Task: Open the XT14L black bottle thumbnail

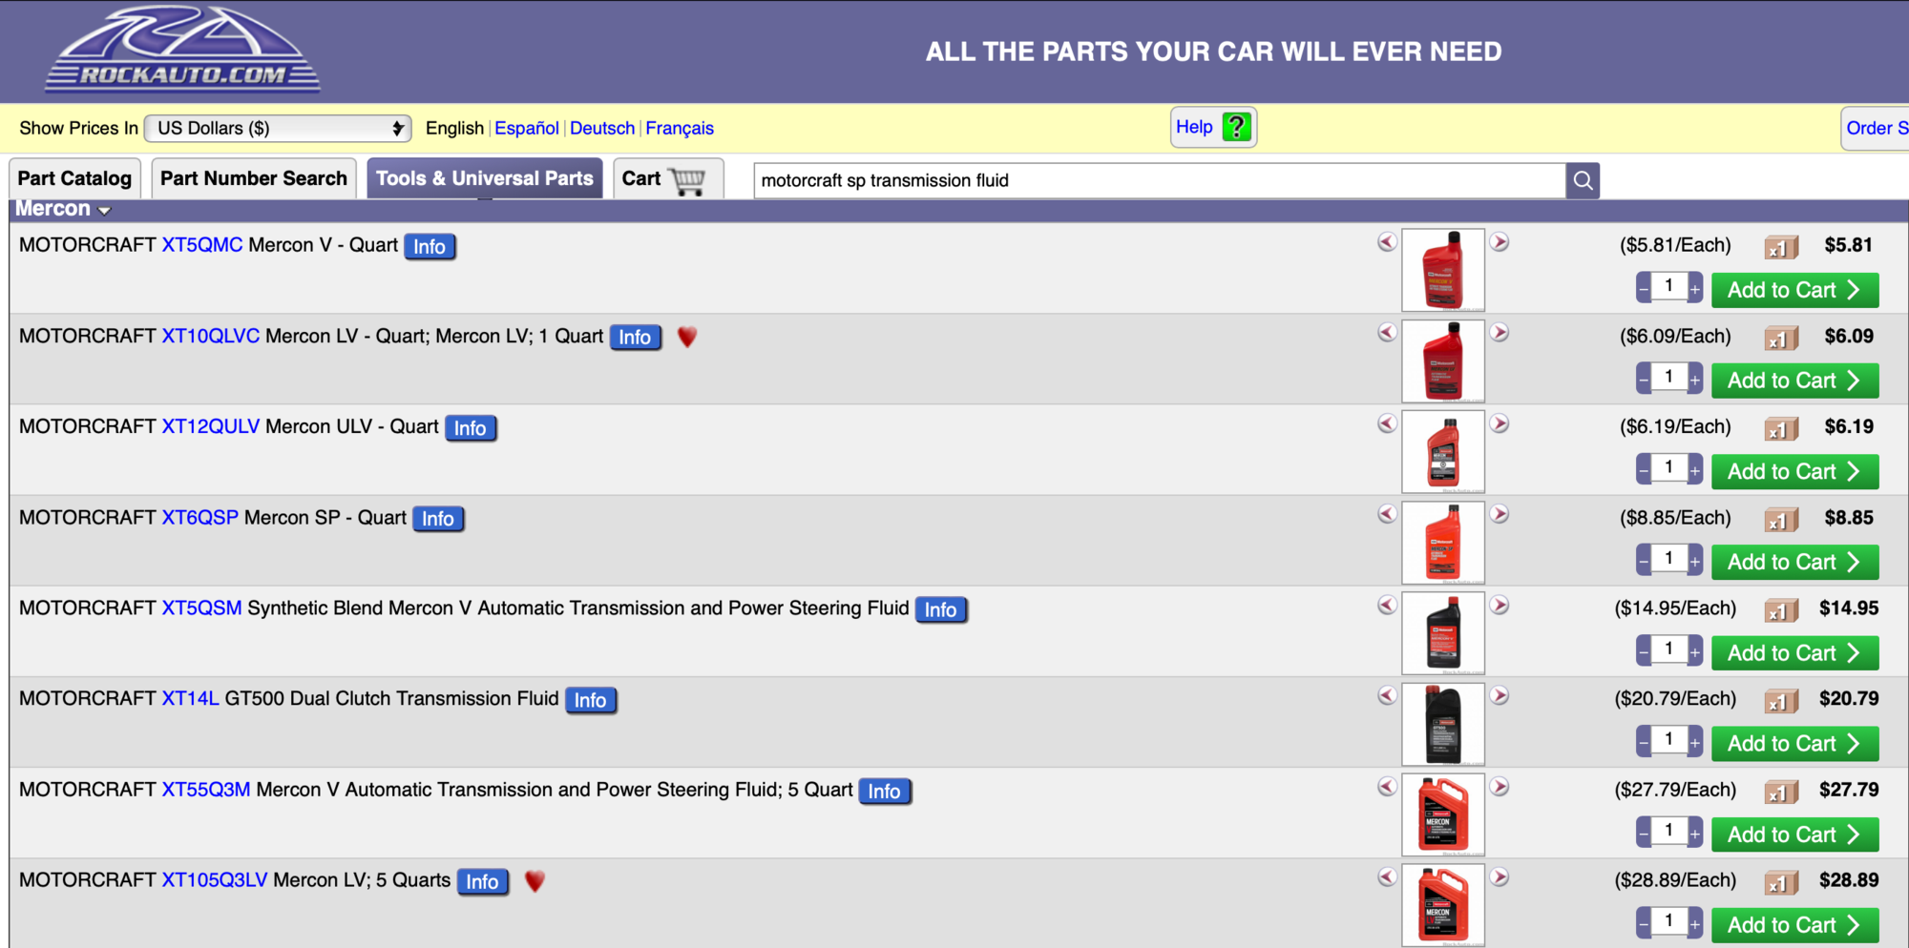Action: [1443, 724]
